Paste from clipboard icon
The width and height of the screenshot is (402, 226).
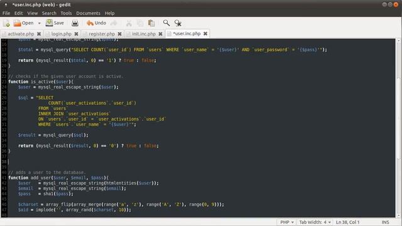pyautogui.click(x=151, y=23)
